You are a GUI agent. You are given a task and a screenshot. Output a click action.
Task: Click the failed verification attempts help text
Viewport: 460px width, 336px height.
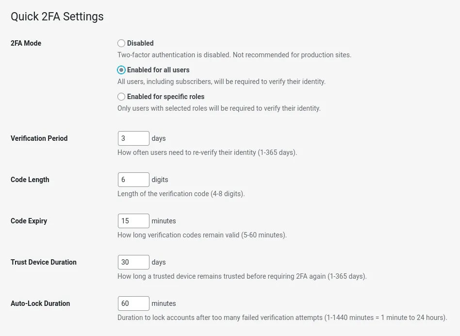(x=282, y=318)
